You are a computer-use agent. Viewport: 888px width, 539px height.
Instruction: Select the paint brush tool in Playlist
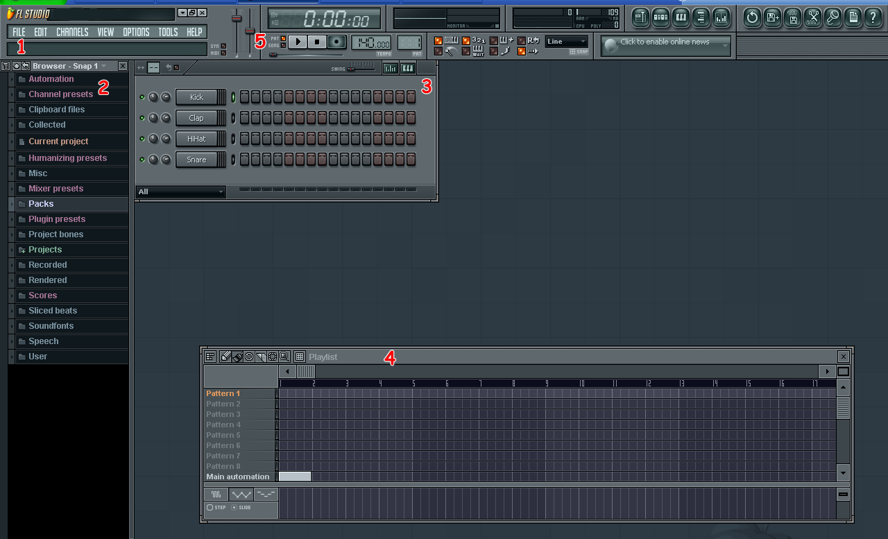click(x=237, y=357)
